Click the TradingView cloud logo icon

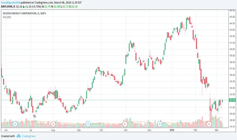(x=19, y=136)
